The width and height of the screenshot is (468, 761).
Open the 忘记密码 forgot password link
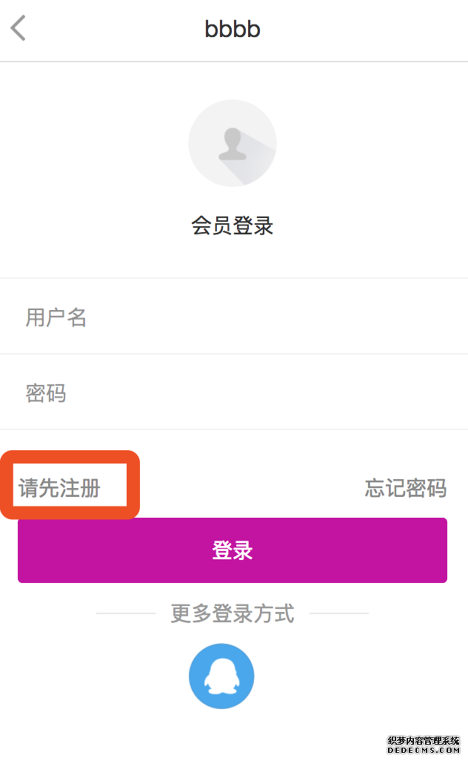coord(406,488)
